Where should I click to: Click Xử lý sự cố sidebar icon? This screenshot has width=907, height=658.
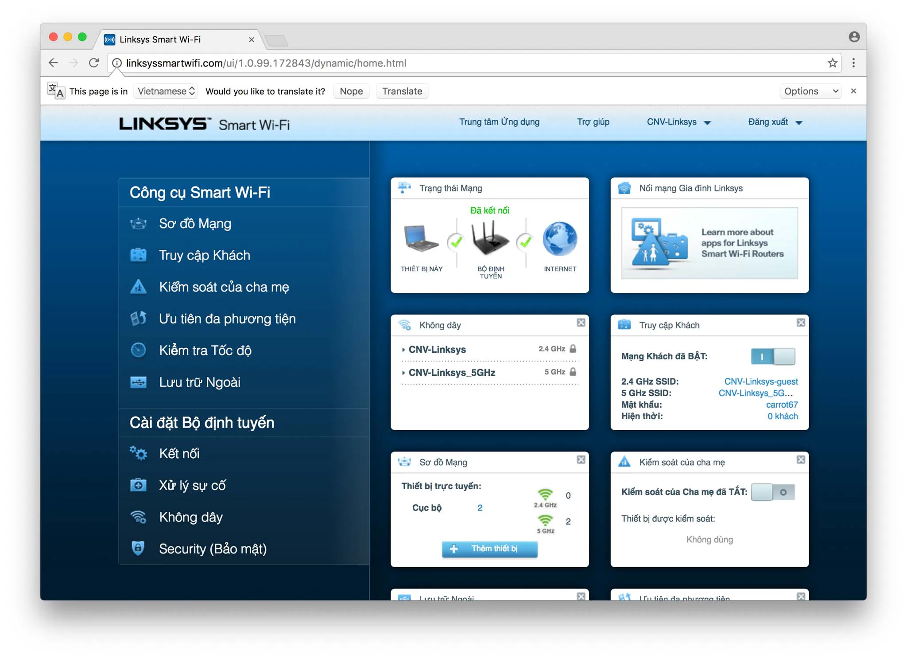click(138, 485)
